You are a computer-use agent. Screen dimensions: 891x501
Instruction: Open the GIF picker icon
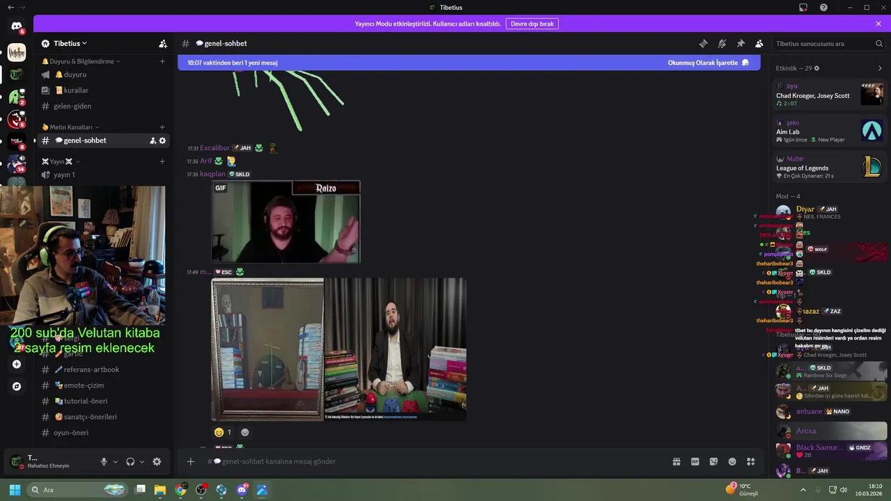point(695,461)
